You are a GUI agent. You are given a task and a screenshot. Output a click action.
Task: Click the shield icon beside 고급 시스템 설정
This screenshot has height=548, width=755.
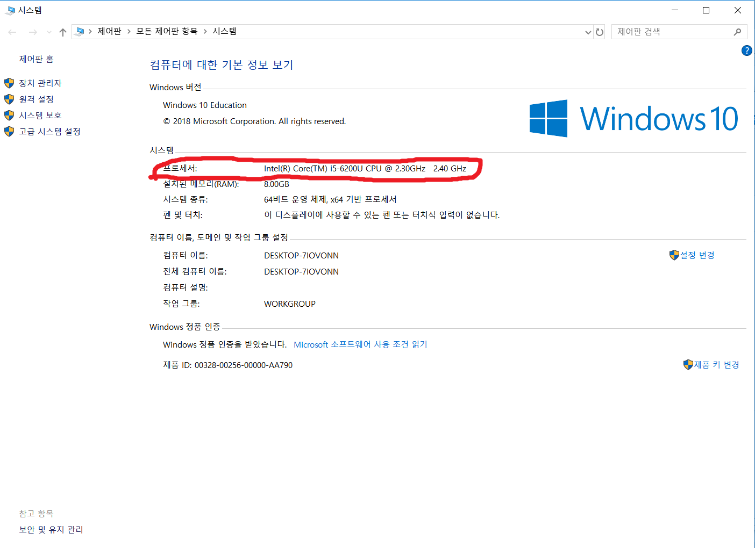point(9,132)
